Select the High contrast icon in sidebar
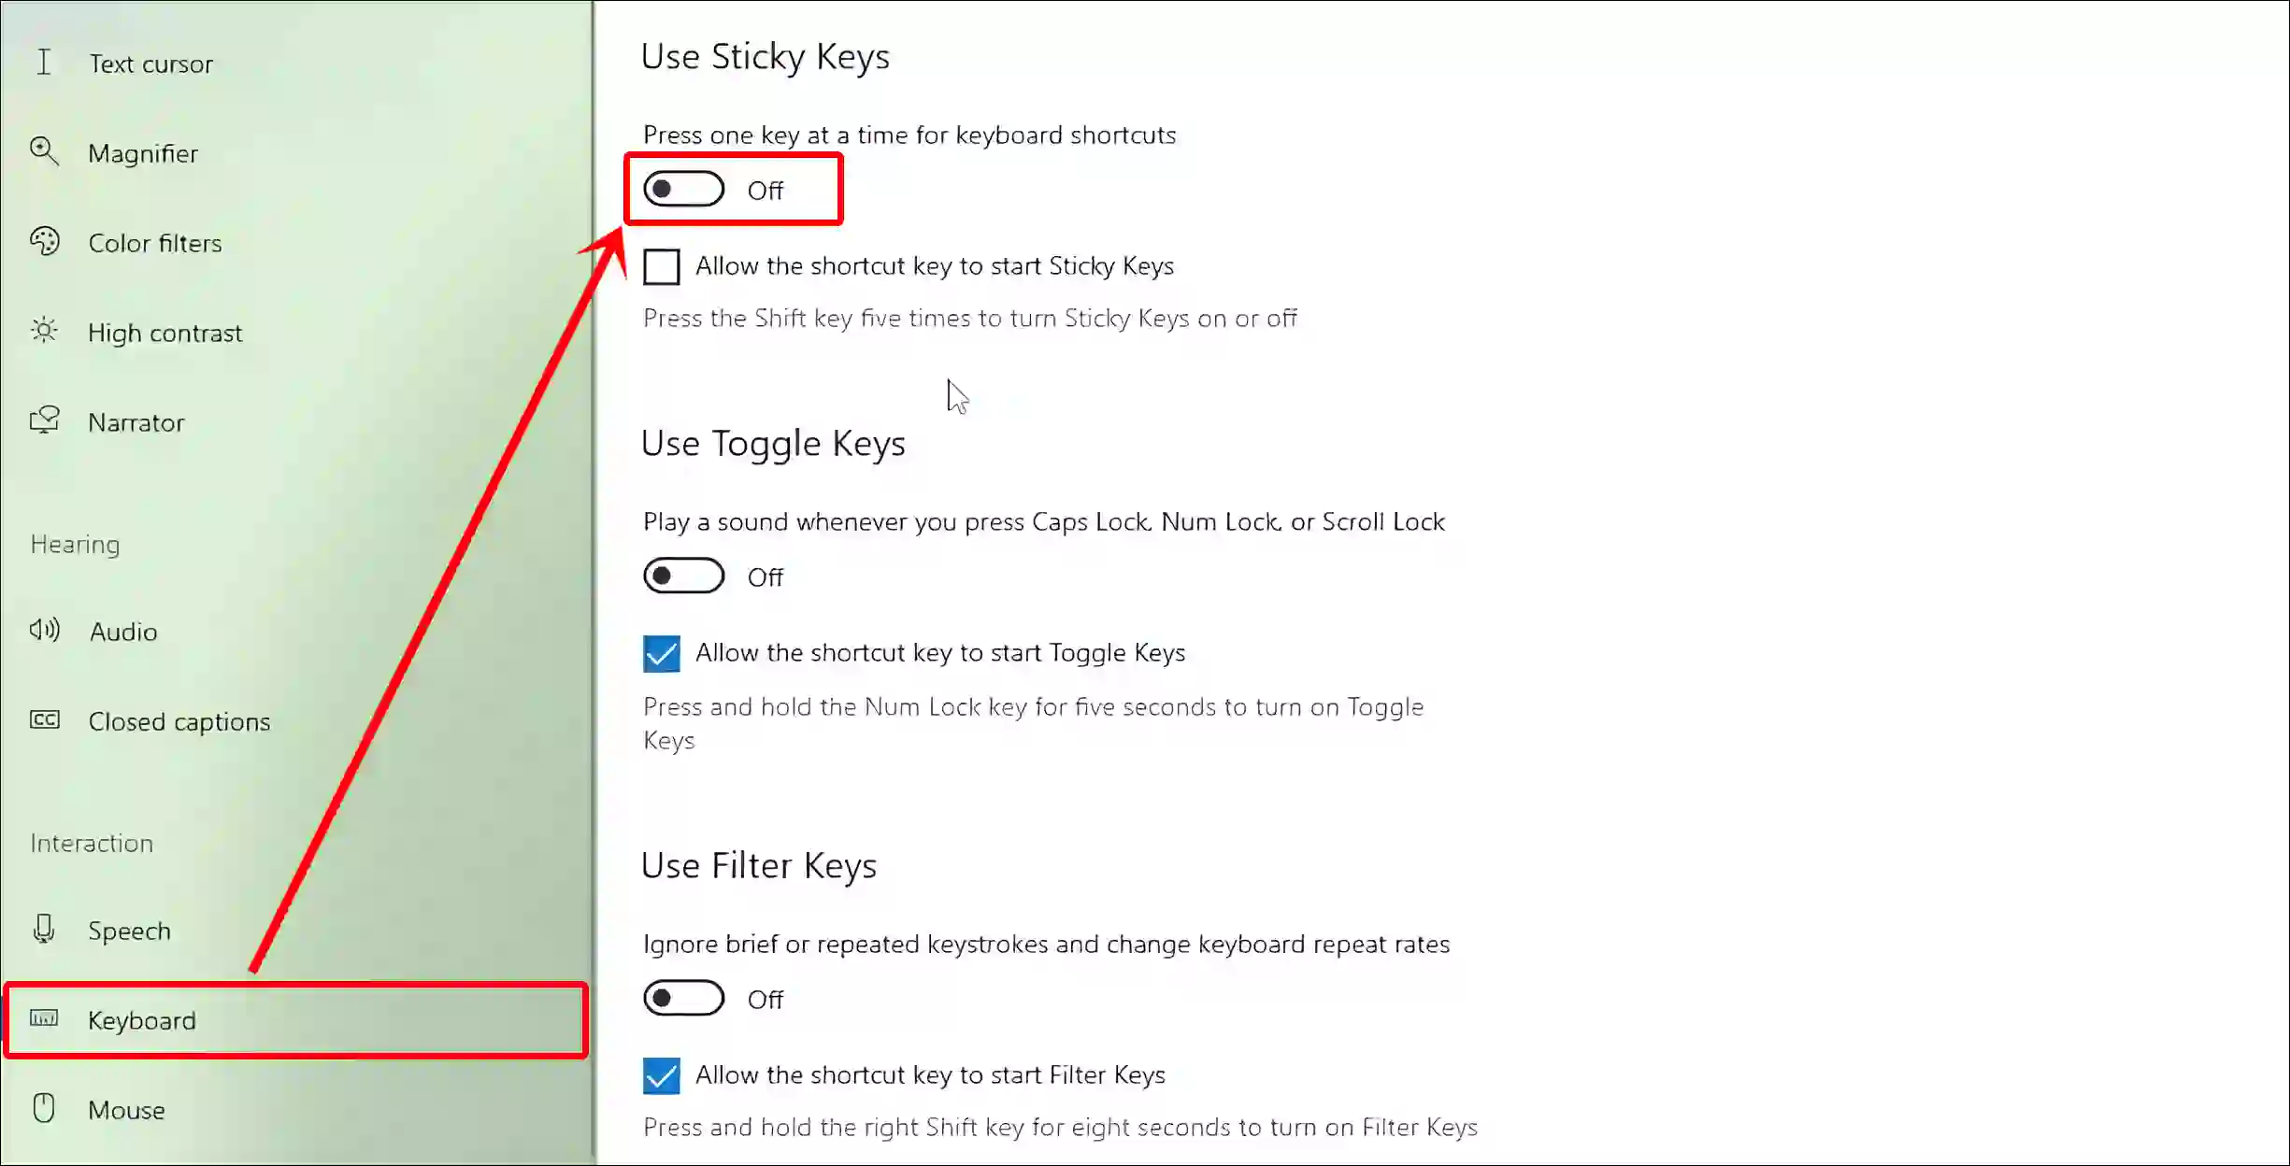The height and width of the screenshot is (1166, 2290). pyautogui.click(x=45, y=332)
